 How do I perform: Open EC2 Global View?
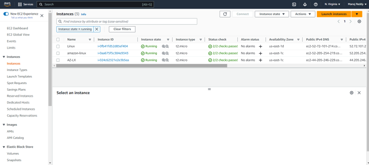18,35
